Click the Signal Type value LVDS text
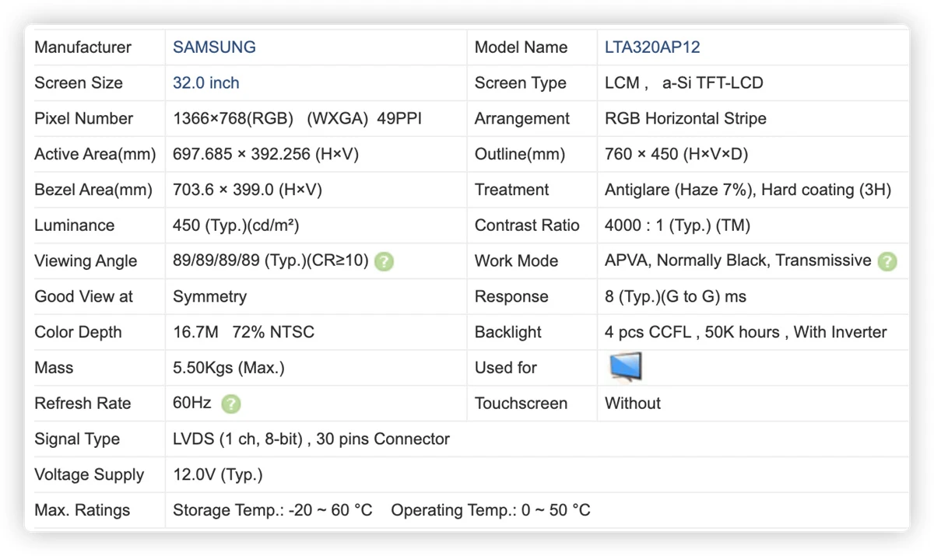 [311, 439]
